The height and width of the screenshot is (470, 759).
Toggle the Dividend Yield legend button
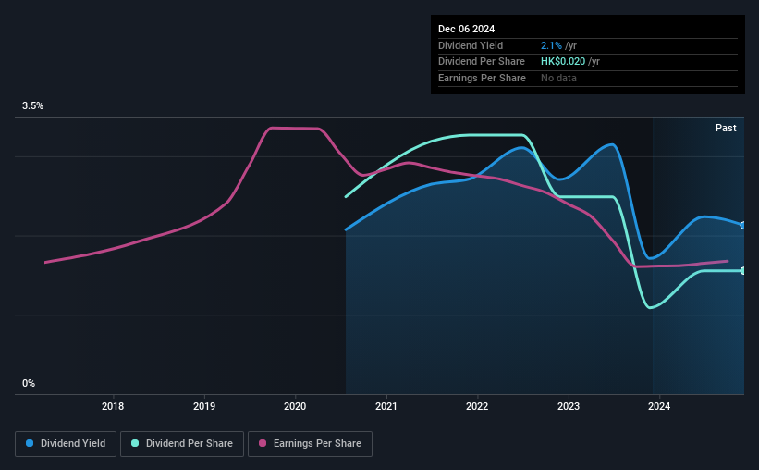[66, 444]
